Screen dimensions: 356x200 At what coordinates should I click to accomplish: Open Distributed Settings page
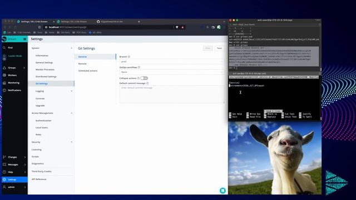pyautogui.click(x=46, y=77)
